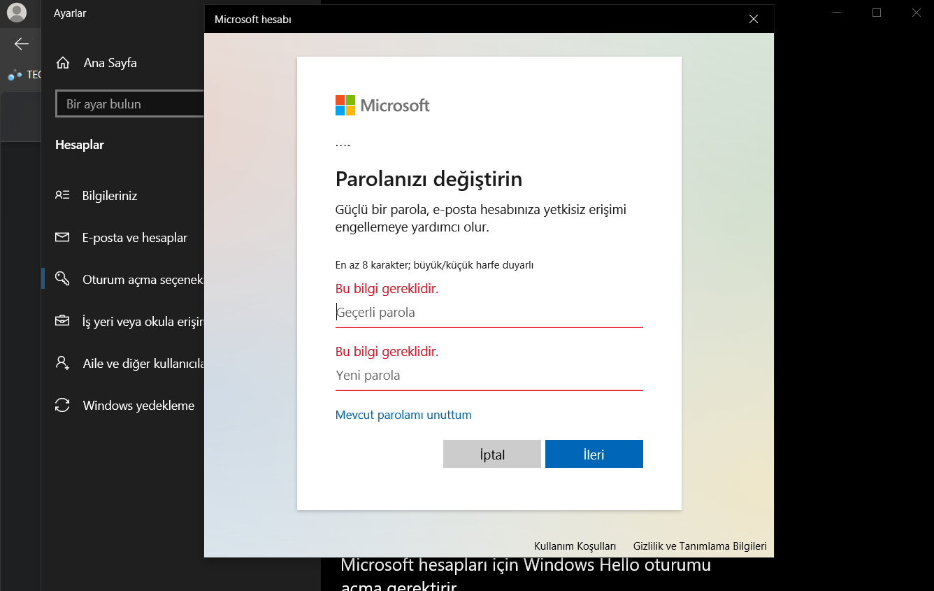
Task: Click the Güçlü bir parola description text
Action: [481, 219]
